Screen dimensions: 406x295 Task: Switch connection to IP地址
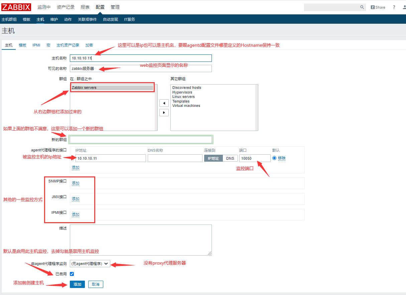213,158
